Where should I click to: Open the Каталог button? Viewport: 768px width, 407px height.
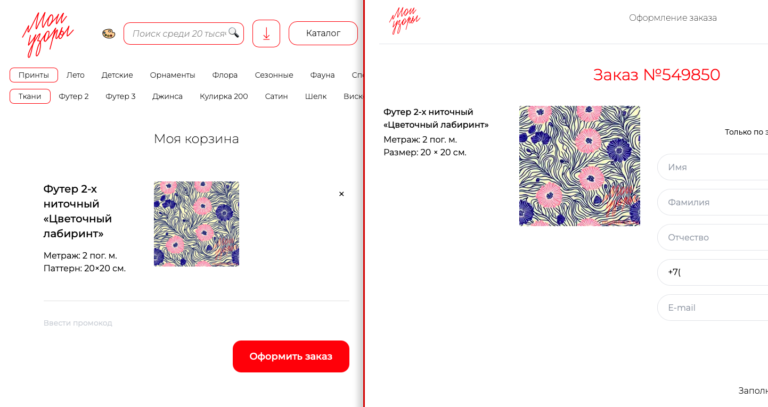(x=323, y=34)
